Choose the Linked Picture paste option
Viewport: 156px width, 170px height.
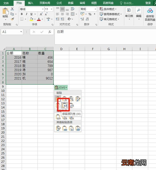click(x=78, y=128)
